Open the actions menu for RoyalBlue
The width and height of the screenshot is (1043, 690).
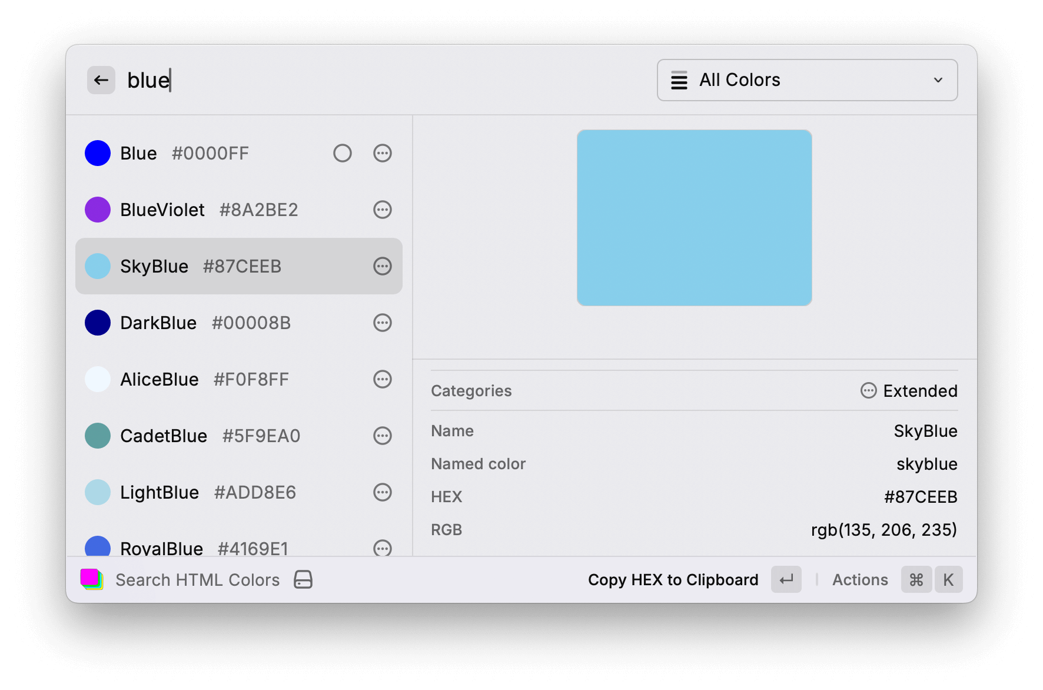(383, 548)
